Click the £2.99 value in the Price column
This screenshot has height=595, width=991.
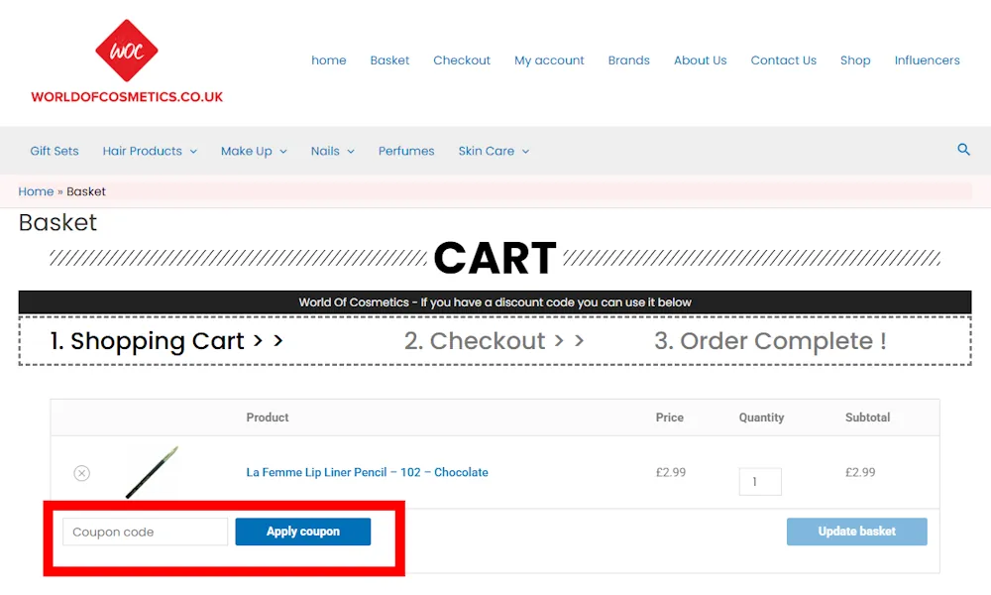click(671, 472)
